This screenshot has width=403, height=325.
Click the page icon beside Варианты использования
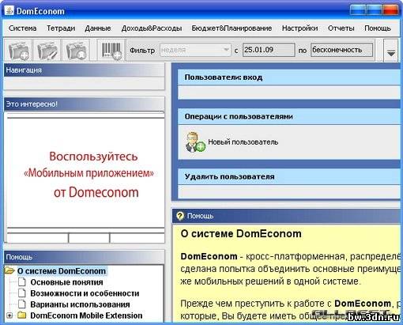pos(22,304)
